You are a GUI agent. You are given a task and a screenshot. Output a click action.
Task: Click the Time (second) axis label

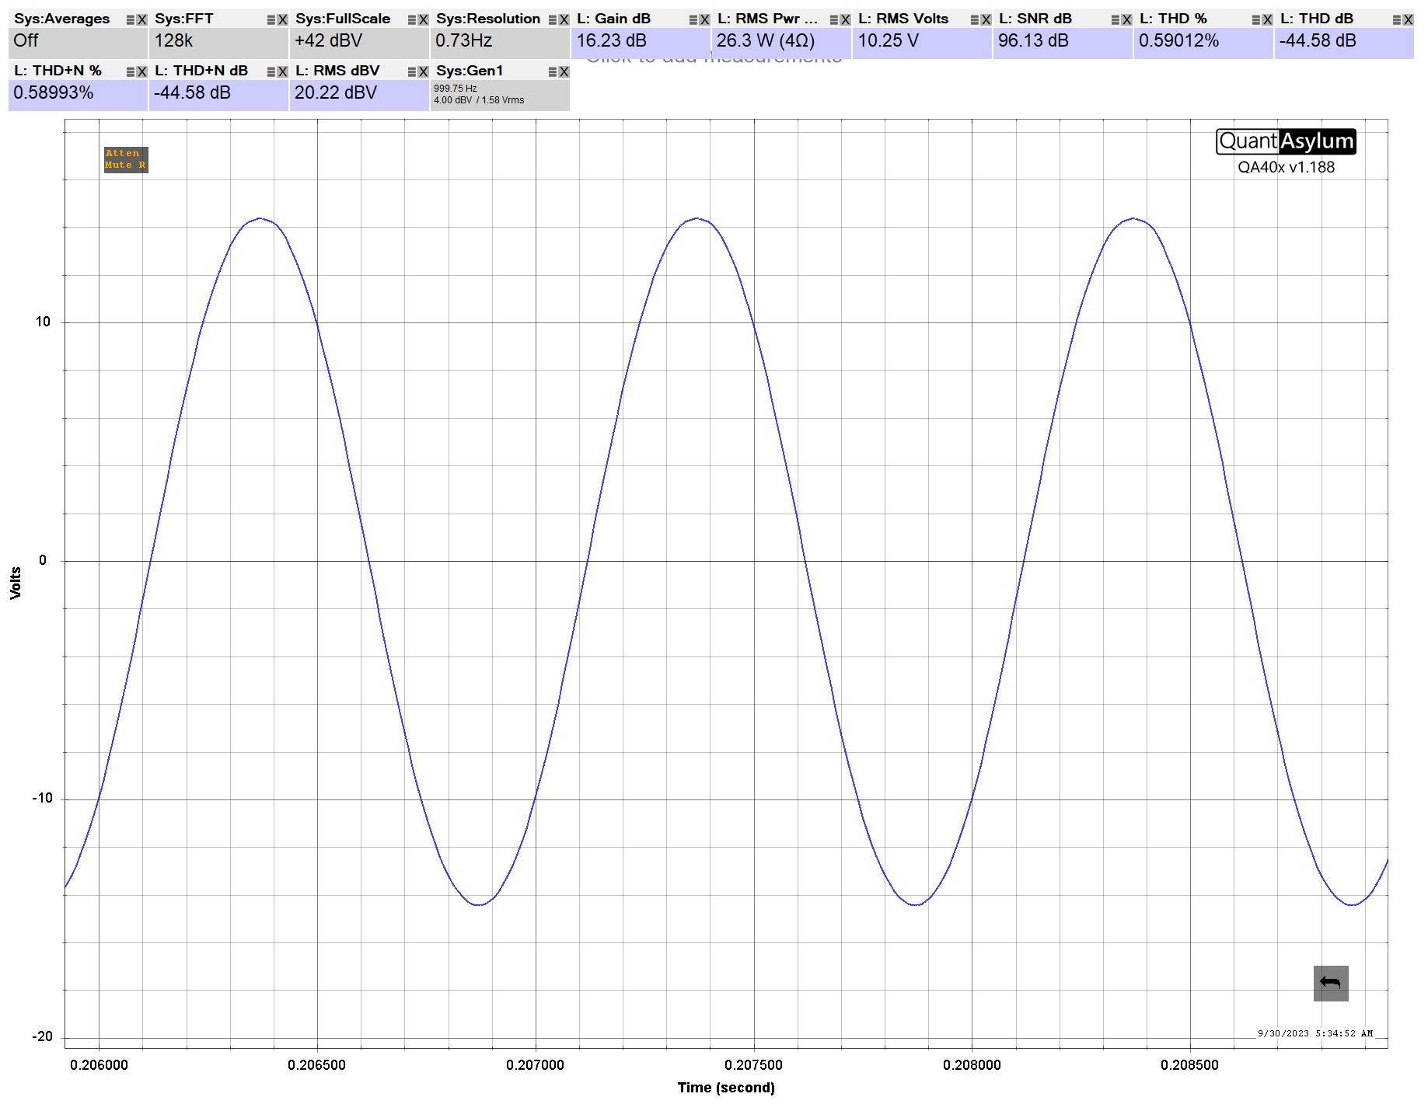pyautogui.click(x=726, y=1088)
